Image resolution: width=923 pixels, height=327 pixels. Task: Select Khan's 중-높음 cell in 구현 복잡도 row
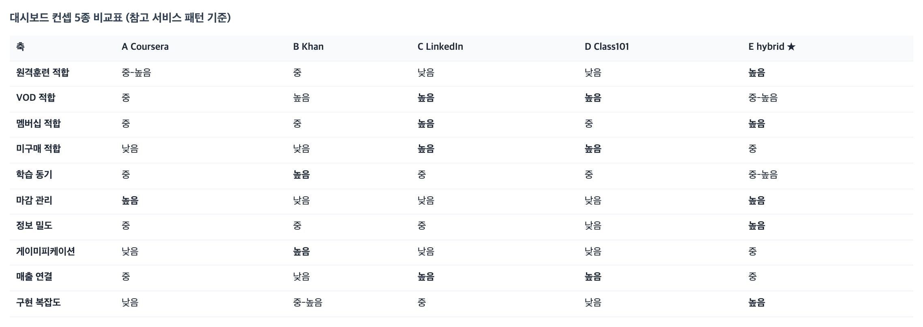tap(308, 302)
